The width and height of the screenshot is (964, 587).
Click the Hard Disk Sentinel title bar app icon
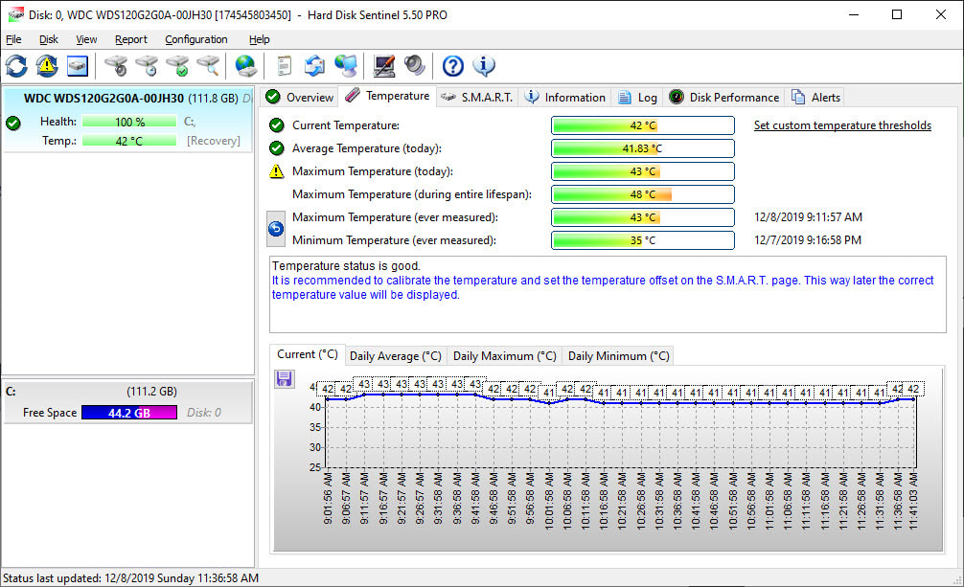15,14
